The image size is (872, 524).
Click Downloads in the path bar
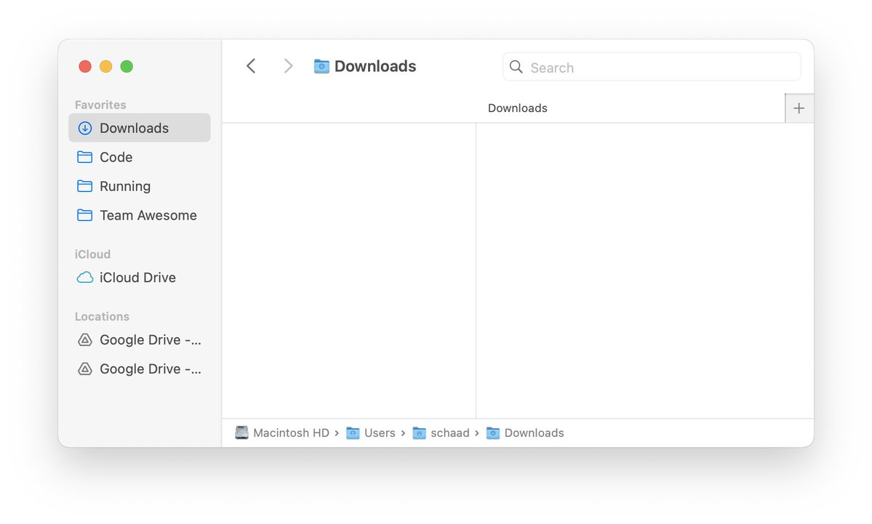(526, 433)
